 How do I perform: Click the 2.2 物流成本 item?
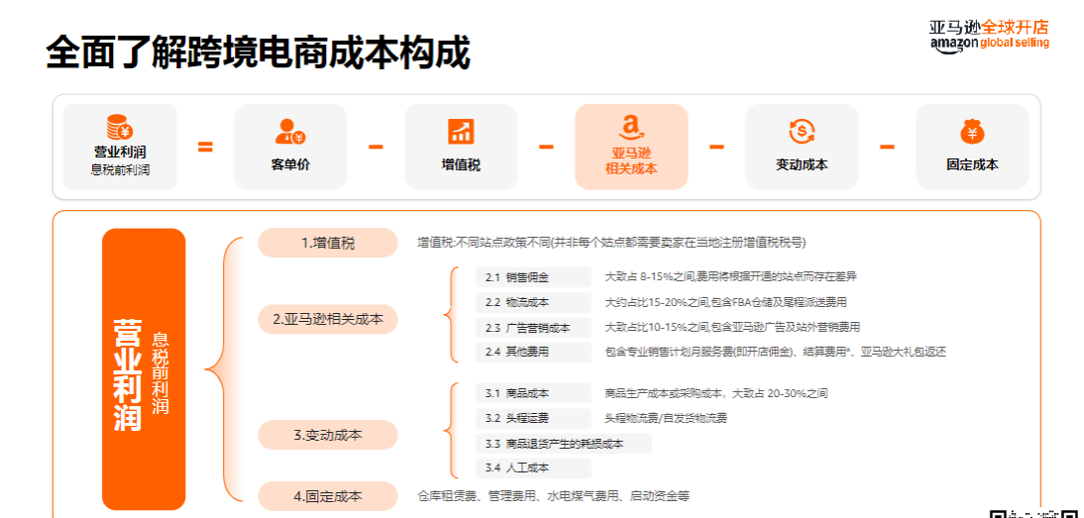(533, 302)
